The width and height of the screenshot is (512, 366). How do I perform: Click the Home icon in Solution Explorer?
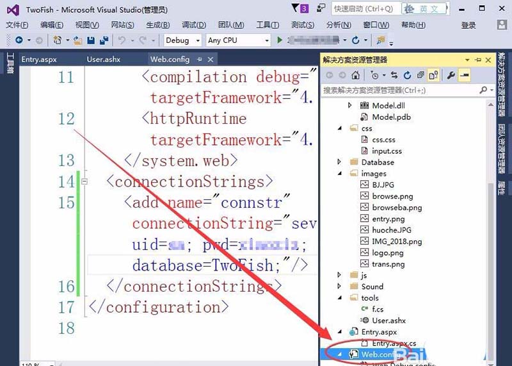click(x=355, y=75)
